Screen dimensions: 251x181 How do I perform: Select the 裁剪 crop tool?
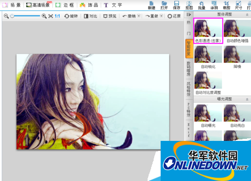226,6
